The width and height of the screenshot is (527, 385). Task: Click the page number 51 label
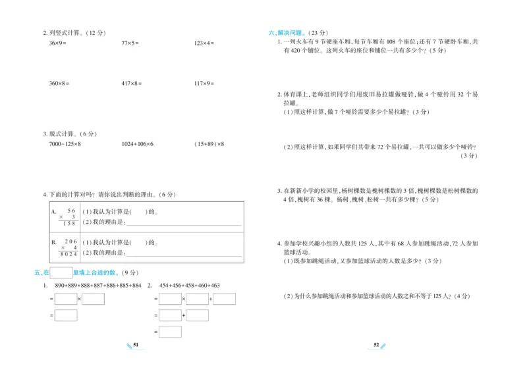(136, 344)
